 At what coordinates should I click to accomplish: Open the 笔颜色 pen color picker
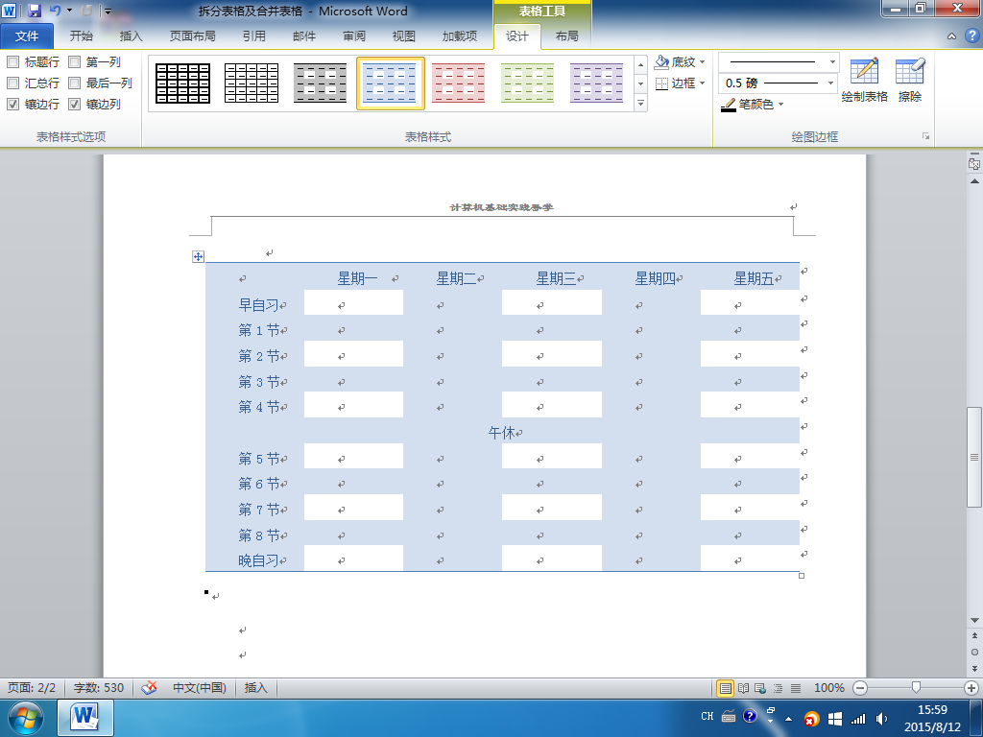753,104
